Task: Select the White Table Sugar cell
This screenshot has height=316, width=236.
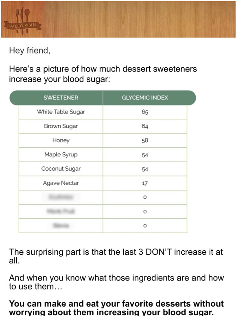Action: pos(61,112)
